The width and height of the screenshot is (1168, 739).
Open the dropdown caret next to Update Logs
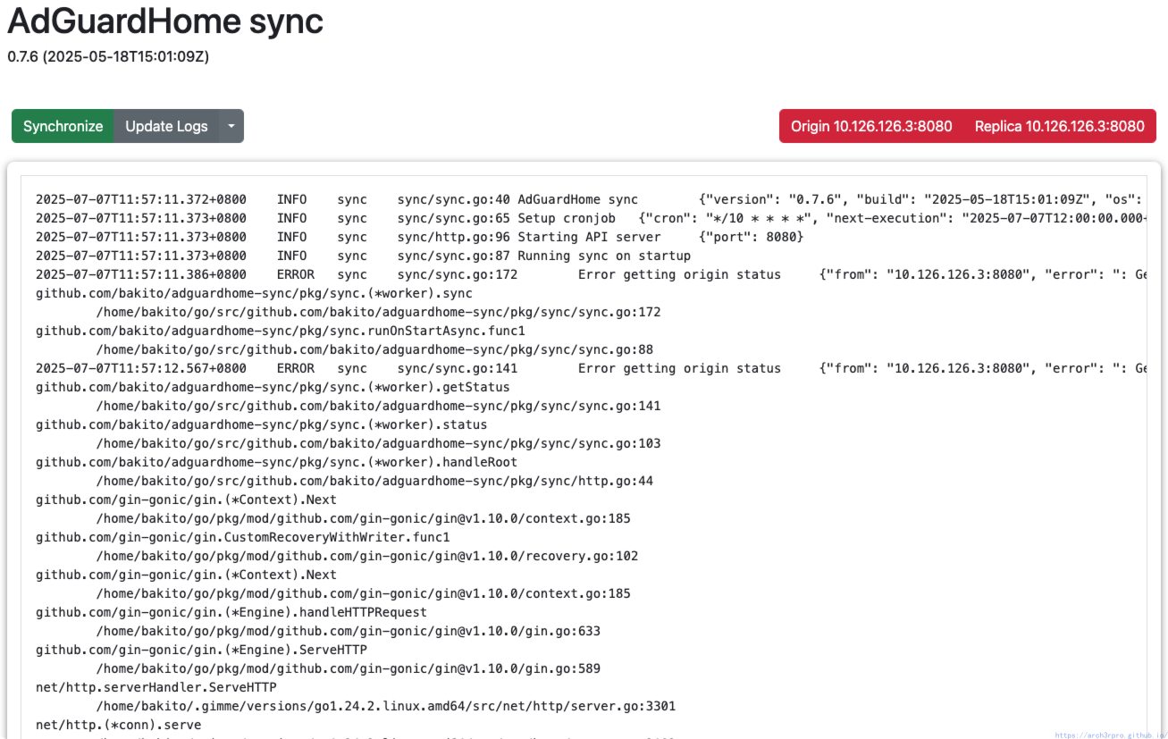point(231,126)
